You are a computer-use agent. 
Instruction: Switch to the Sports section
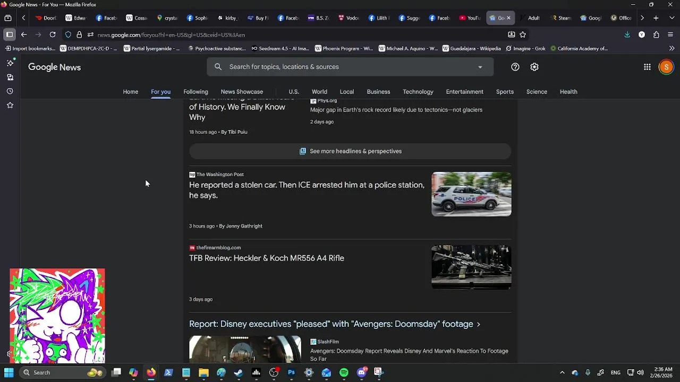click(x=505, y=92)
